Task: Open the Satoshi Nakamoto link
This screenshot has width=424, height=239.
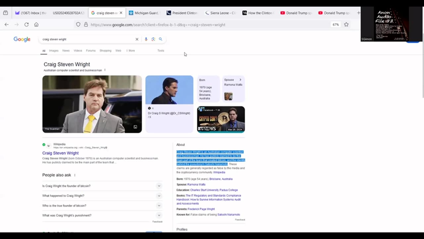Action: click(x=229, y=214)
